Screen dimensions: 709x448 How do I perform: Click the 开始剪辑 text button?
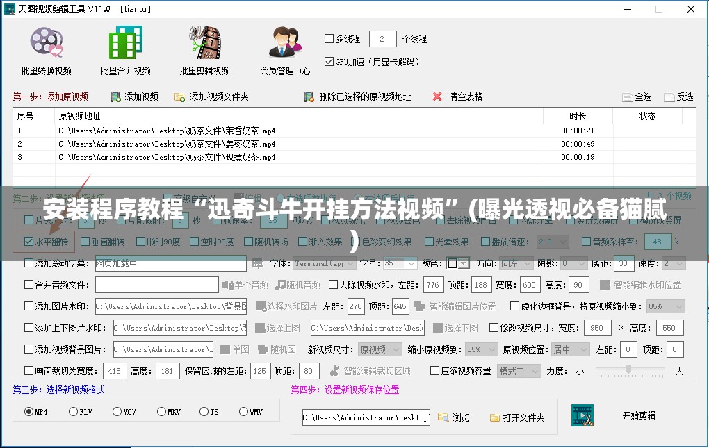click(x=639, y=415)
